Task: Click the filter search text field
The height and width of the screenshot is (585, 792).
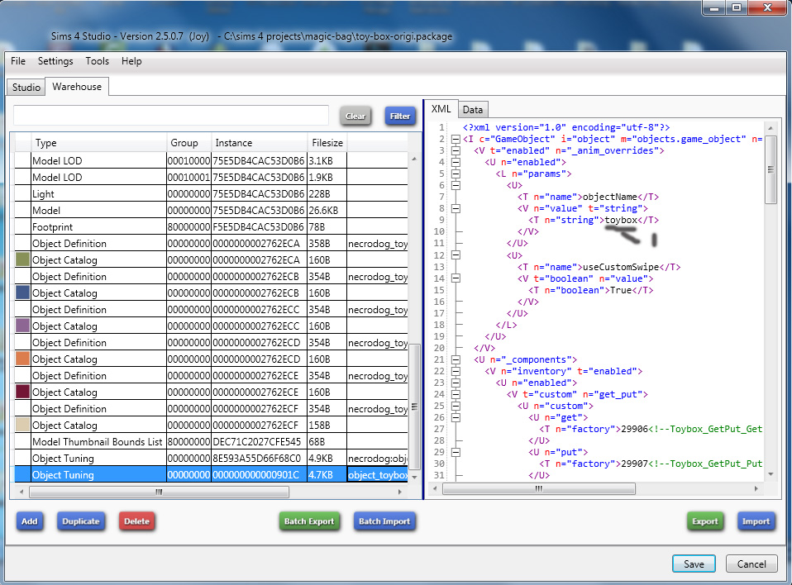Action: point(171,116)
